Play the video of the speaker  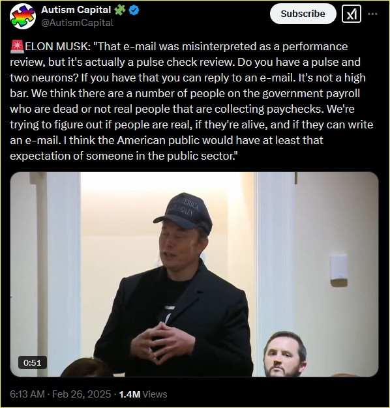click(194, 274)
